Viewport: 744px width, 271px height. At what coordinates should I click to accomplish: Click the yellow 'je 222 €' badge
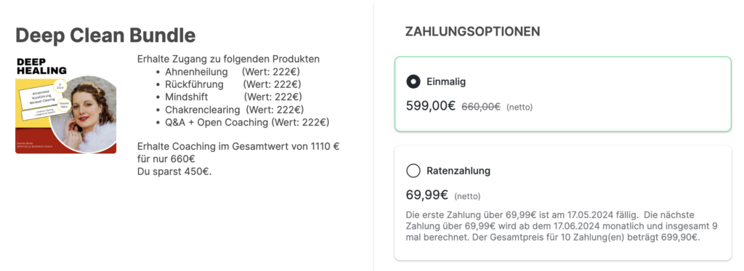pos(60,86)
